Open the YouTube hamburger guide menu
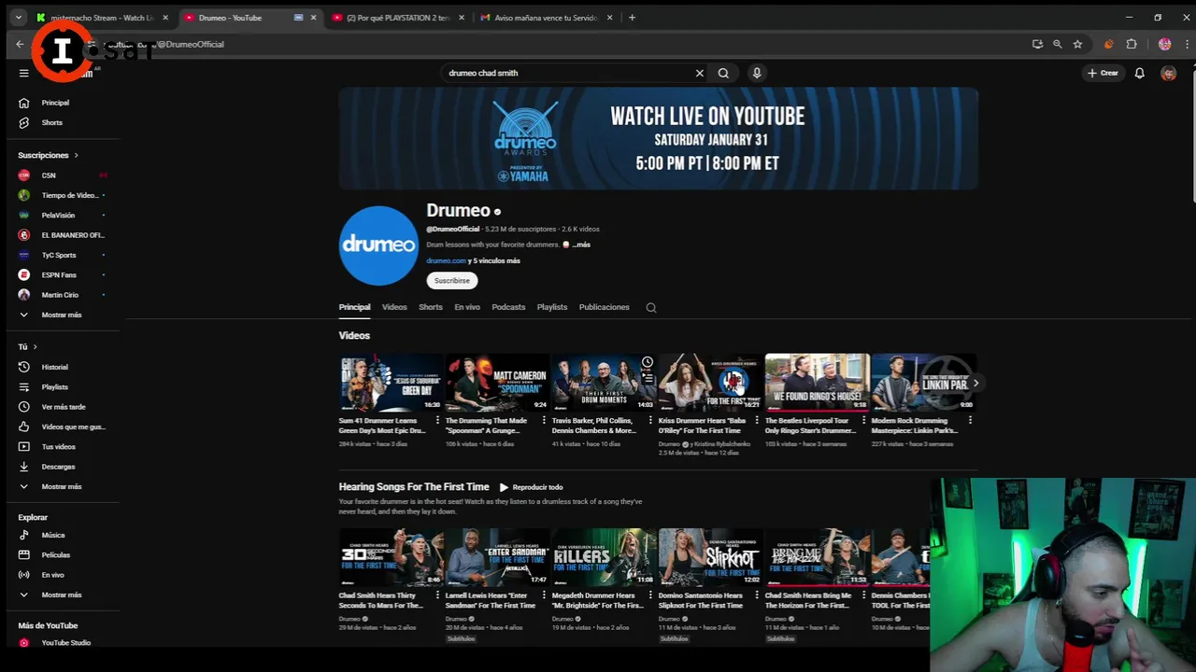 click(x=23, y=73)
